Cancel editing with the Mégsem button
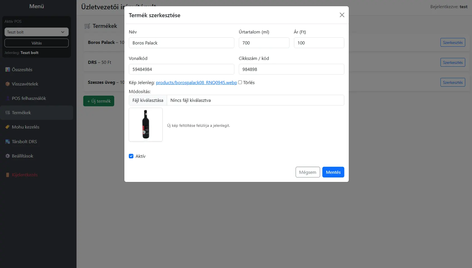Image resolution: width=472 pixels, height=268 pixels. pos(308,172)
